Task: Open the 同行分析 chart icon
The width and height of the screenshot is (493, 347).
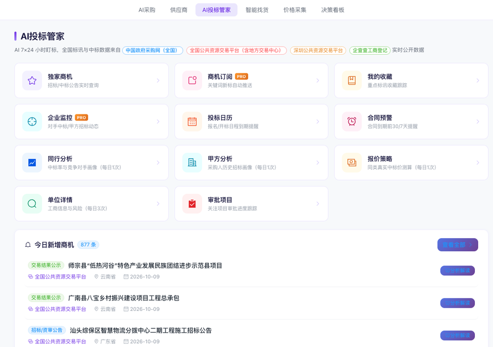Action: 32,163
